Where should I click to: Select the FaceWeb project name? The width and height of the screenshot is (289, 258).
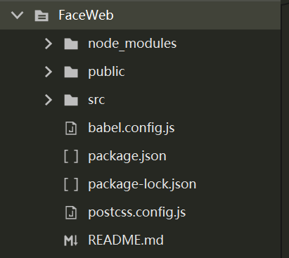pyautogui.click(x=86, y=15)
